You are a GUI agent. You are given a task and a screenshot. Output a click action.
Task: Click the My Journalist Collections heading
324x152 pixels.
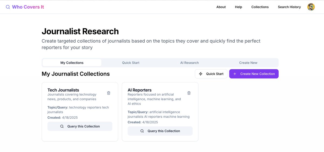tap(76, 74)
